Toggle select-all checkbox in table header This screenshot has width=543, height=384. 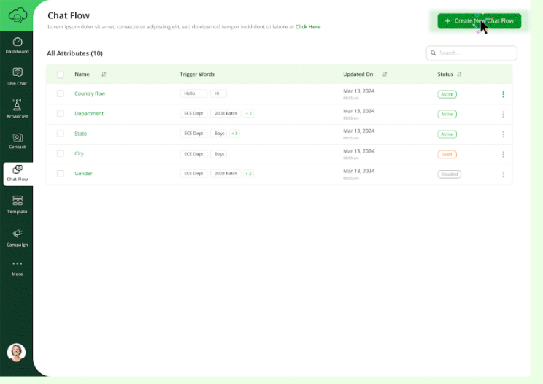point(61,74)
